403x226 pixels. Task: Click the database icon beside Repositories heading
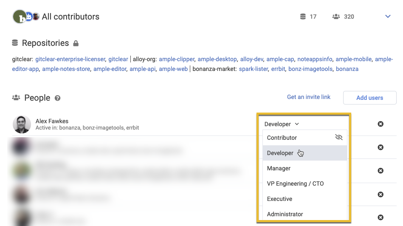tap(15, 43)
